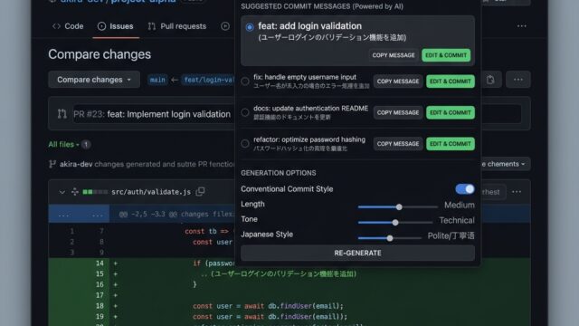This screenshot has width=579, height=326.
Task: Select the 'fix: handle empty username input' option
Action: pyautogui.click(x=245, y=81)
